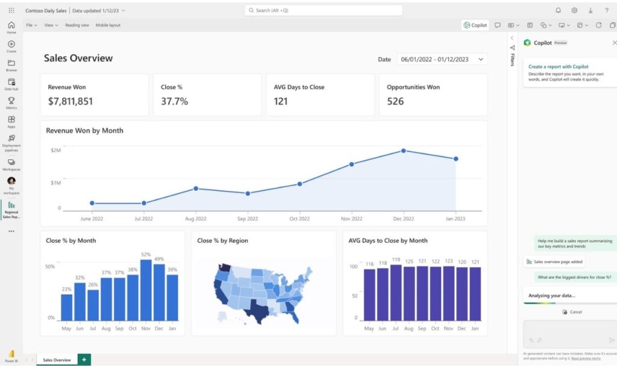Add a new page with plus button
The height and width of the screenshot is (366, 617).
point(84,360)
